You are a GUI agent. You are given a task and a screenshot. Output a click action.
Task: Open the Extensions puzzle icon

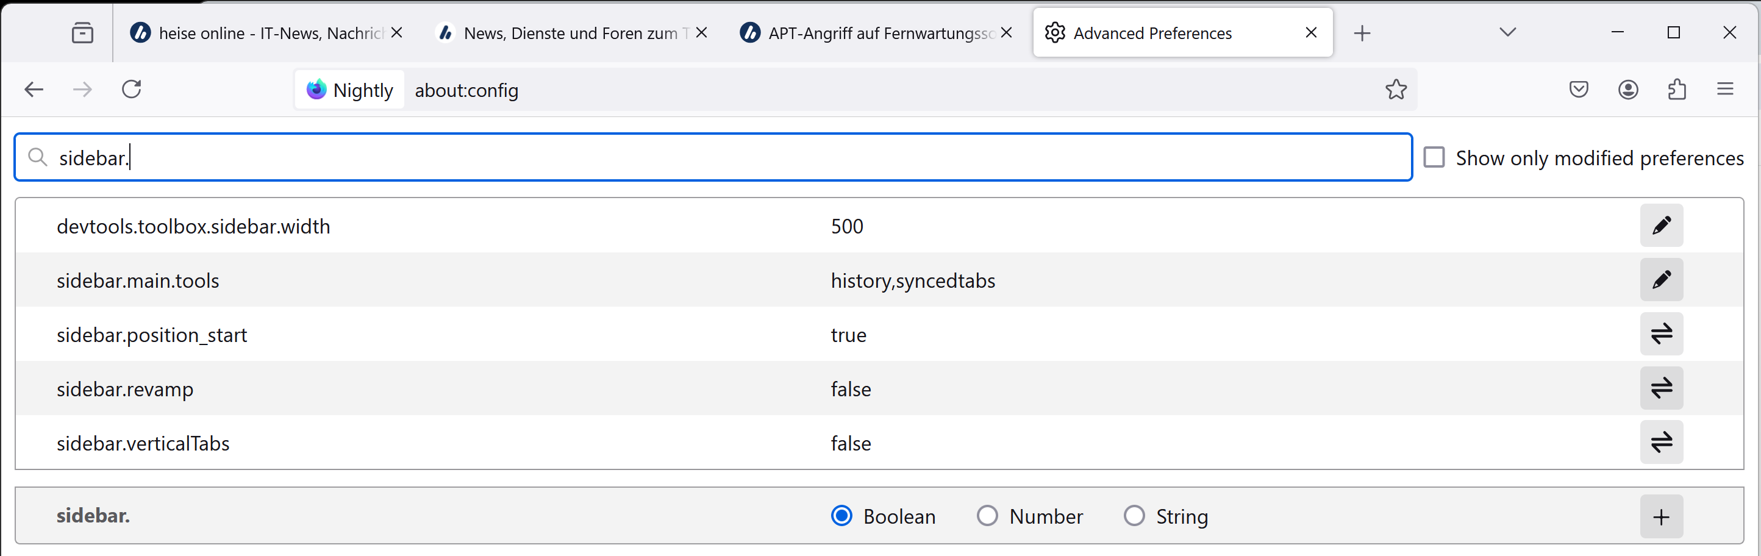(1677, 90)
